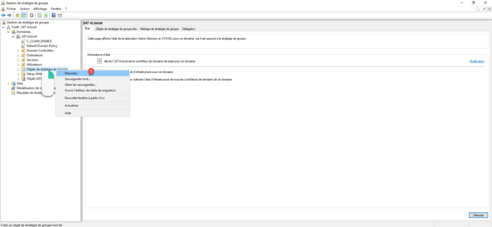492x227 pixels.
Task: Click the Domaines node icon
Action: point(13,32)
